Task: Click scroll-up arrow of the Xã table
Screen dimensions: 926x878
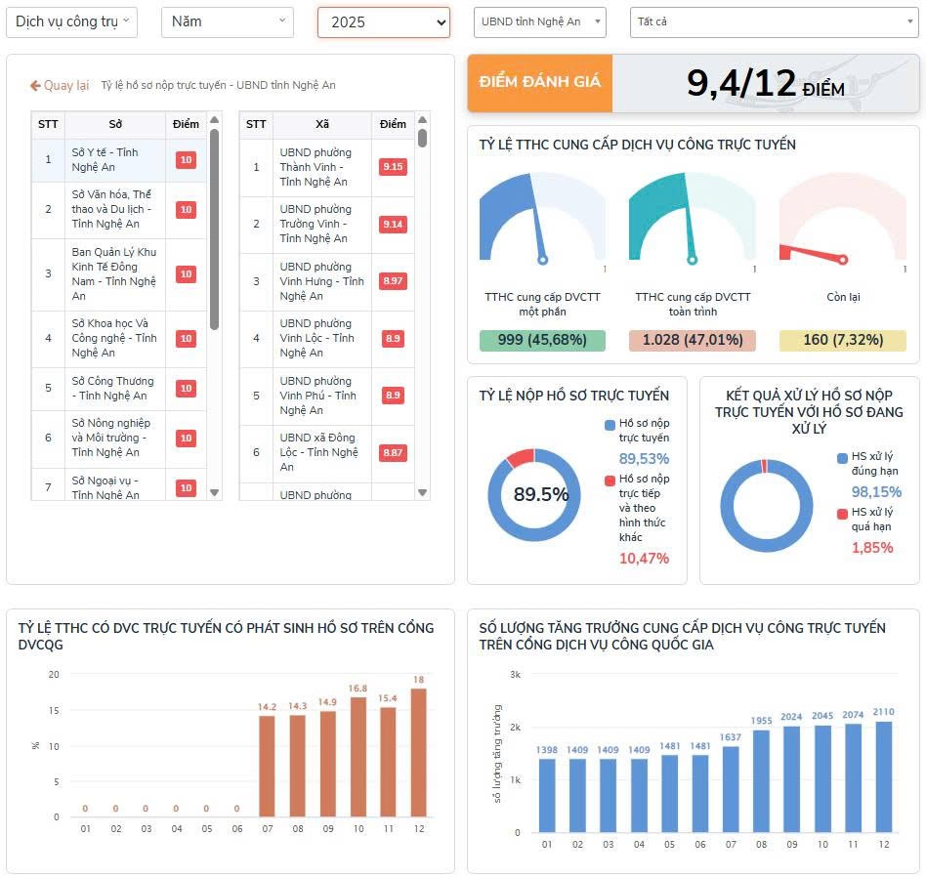Action: click(x=422, y=120)
